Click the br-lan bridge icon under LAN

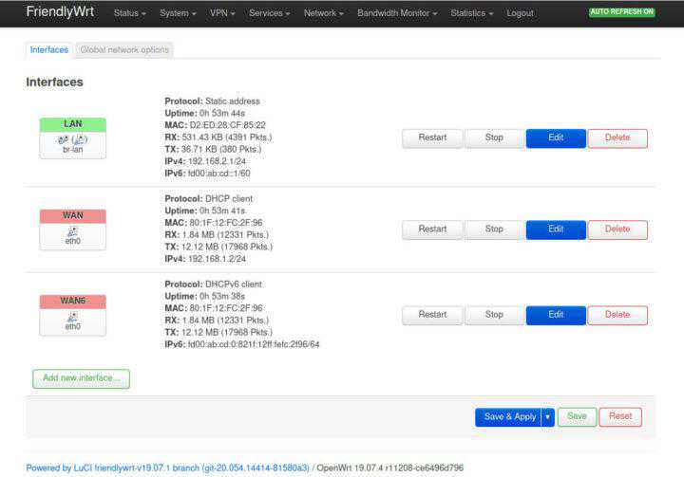(x=72, y=138)
